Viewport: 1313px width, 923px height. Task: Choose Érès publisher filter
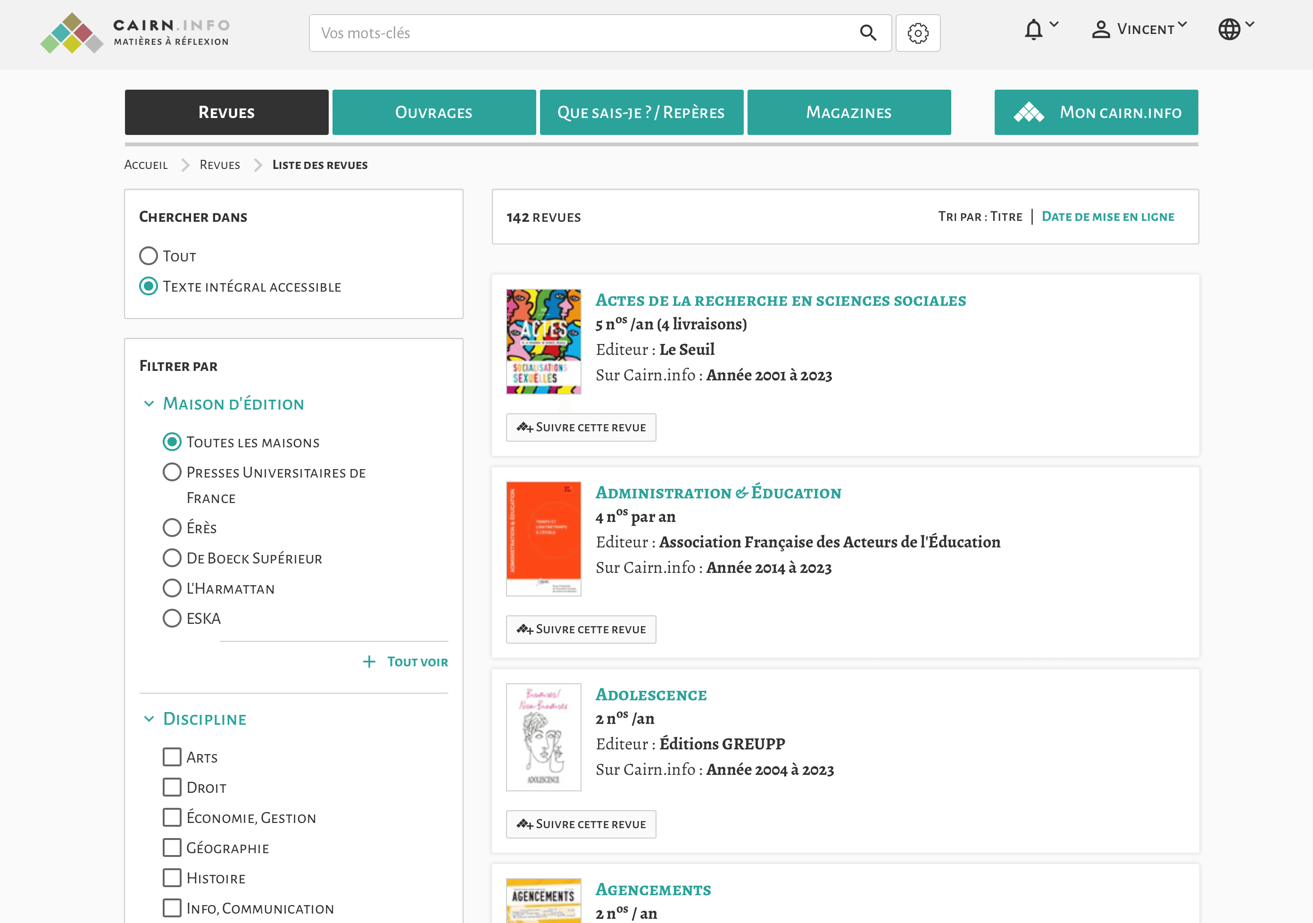tap(172, 528)
